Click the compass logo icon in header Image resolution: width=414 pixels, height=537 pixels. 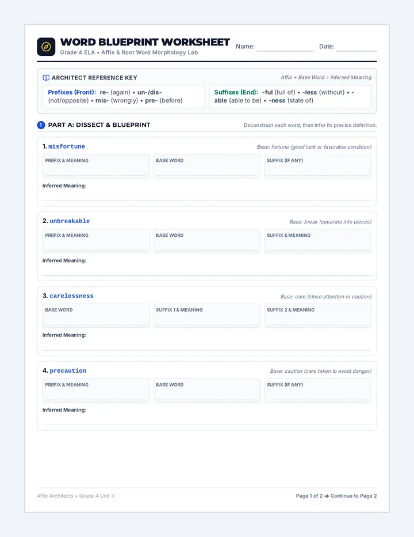[x=46, y=47]
